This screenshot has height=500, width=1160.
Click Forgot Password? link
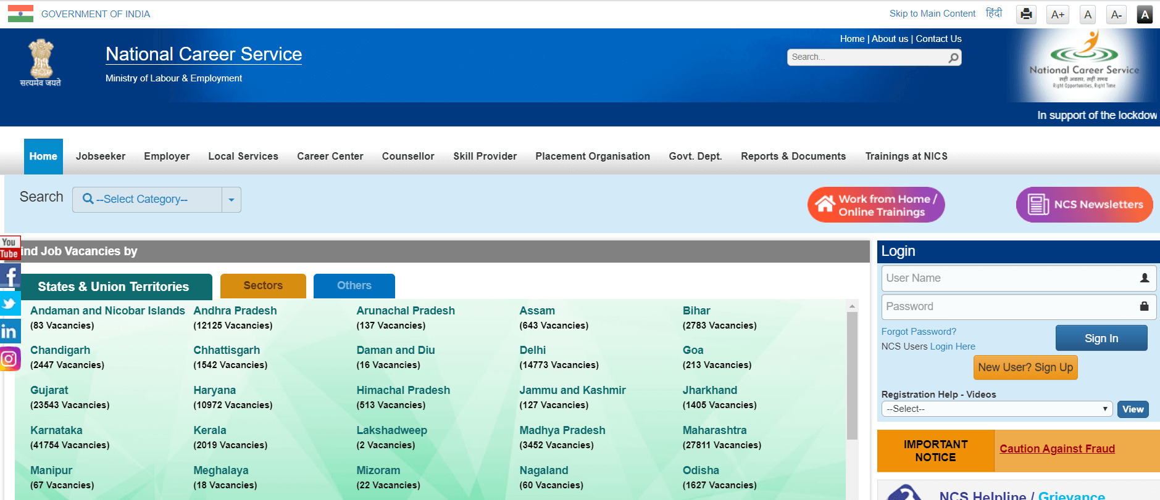click(919, 332)
